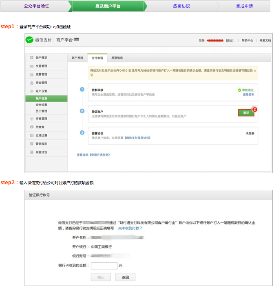Click the 验证银行帐号 dialog title
Viewport: 274px width, 288px height.
point(39,195)
